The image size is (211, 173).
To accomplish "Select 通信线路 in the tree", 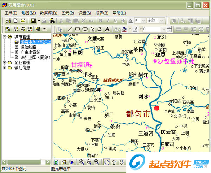I will (x=30, y=47).
